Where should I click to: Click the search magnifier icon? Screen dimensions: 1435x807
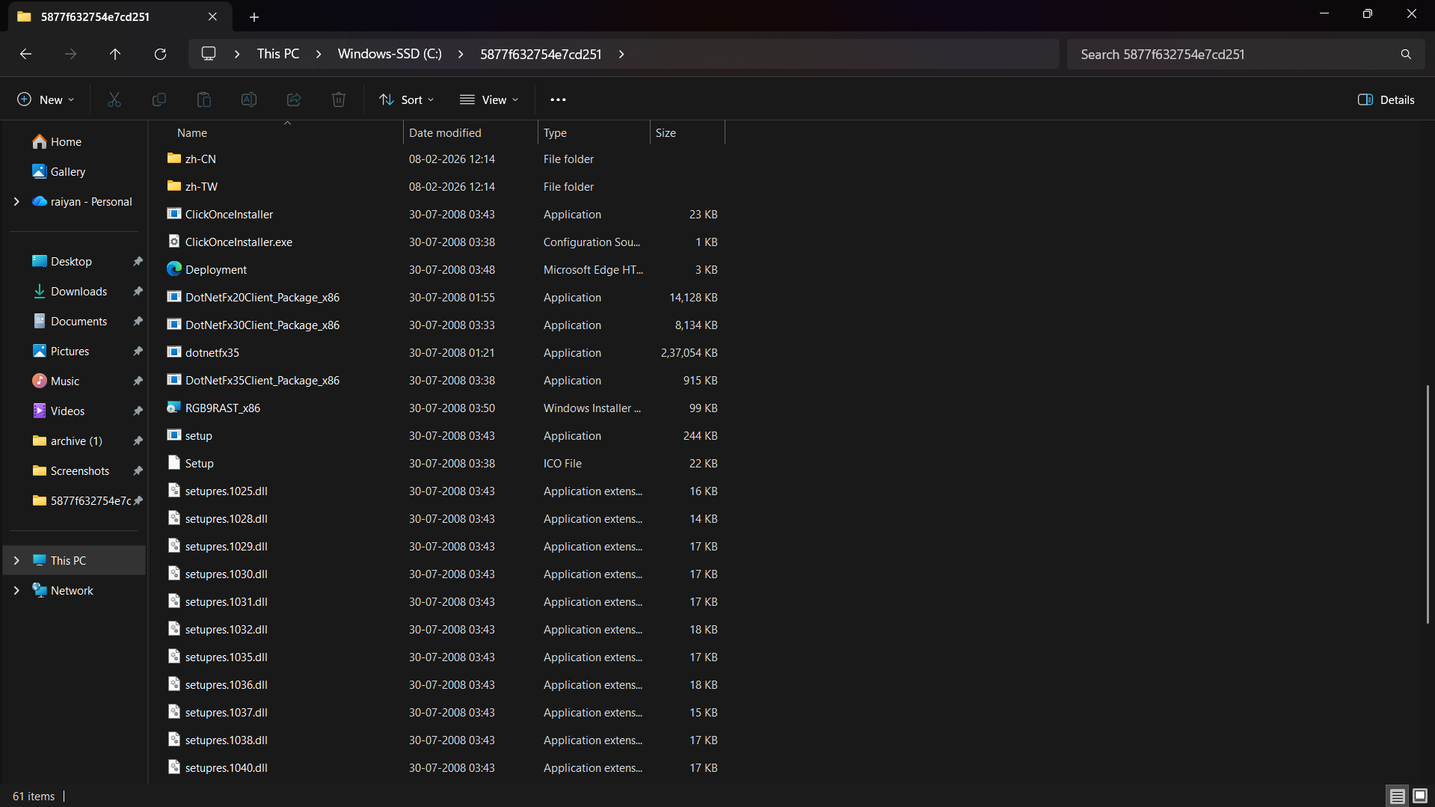coord(1406,54)
